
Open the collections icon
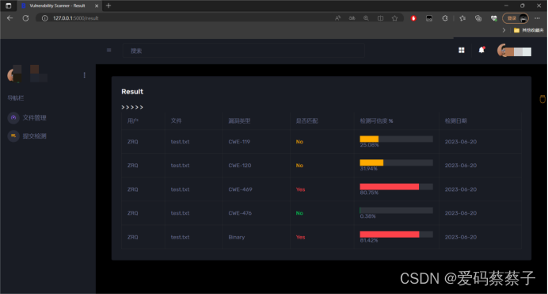[x=478, y=18]
